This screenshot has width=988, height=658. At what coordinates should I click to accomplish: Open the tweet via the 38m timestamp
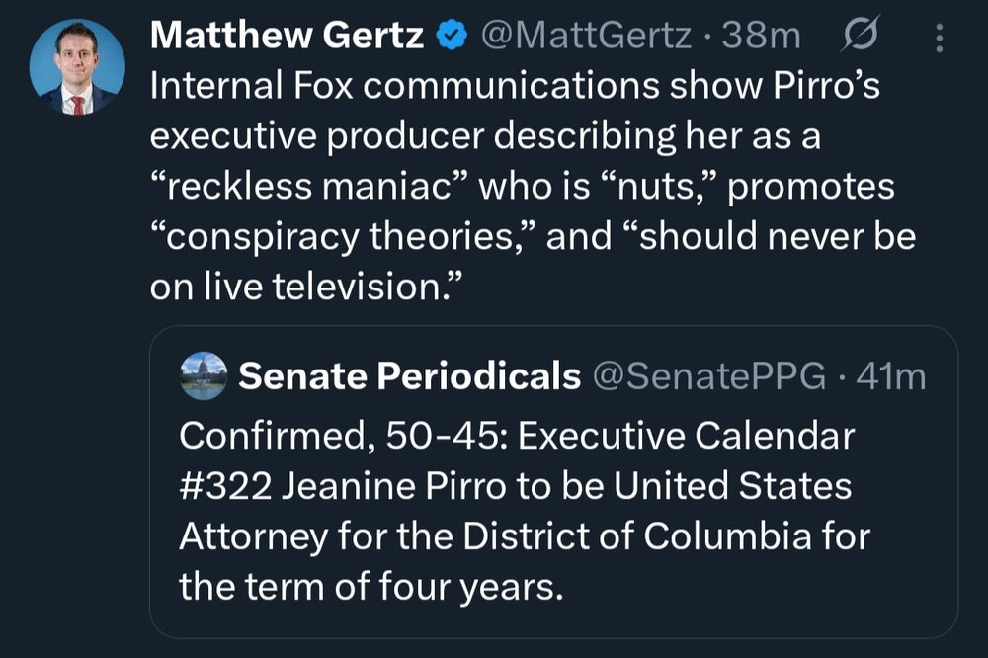[x=761, y=36]
